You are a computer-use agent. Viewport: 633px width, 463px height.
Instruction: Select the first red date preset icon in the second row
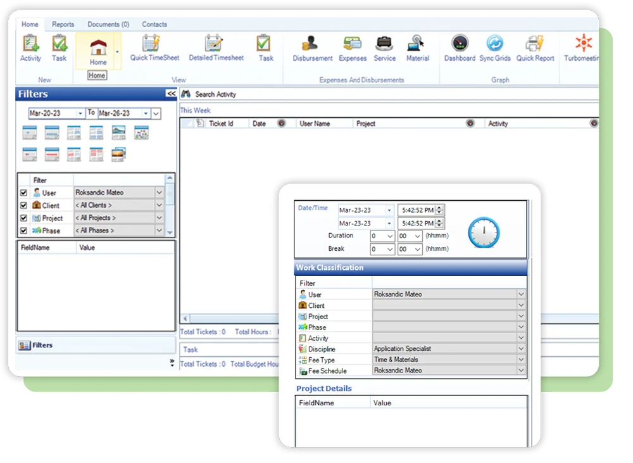pos(30,155)
